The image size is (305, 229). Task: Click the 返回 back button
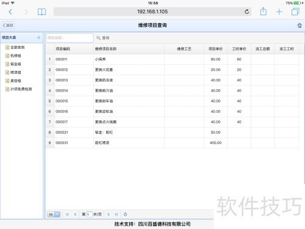8,25
